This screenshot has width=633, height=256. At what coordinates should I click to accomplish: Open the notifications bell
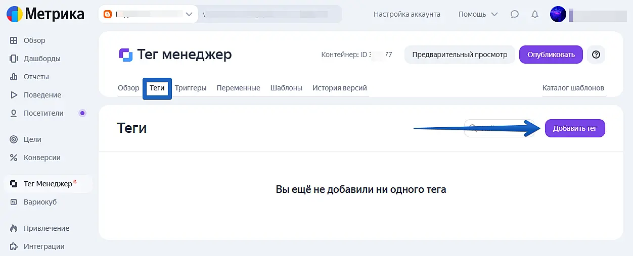(535, 14)
